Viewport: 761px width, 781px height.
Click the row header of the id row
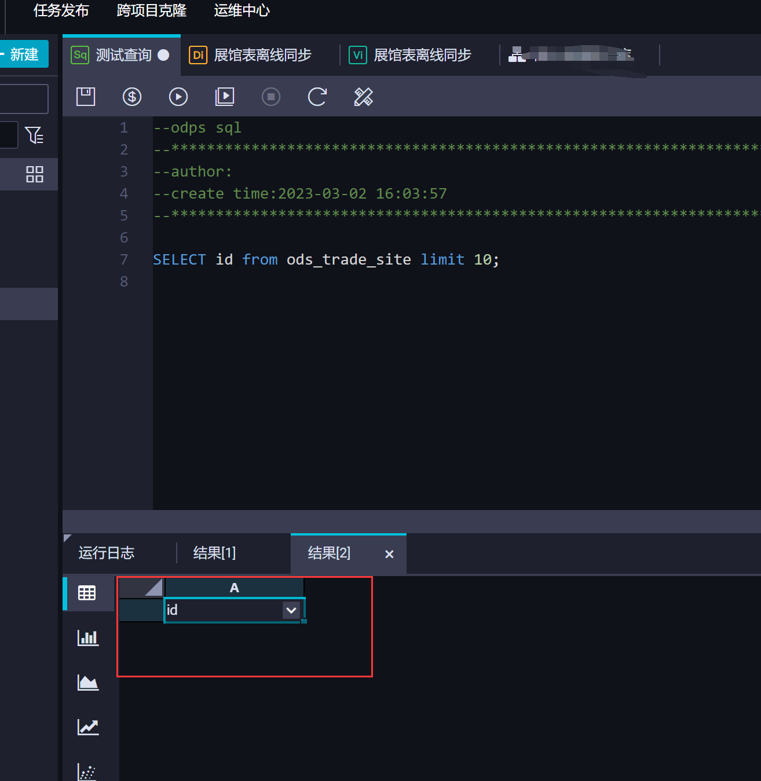coord(141,610)
